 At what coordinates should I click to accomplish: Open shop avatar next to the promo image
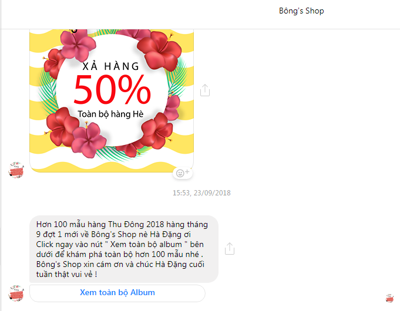coord(16,170)
